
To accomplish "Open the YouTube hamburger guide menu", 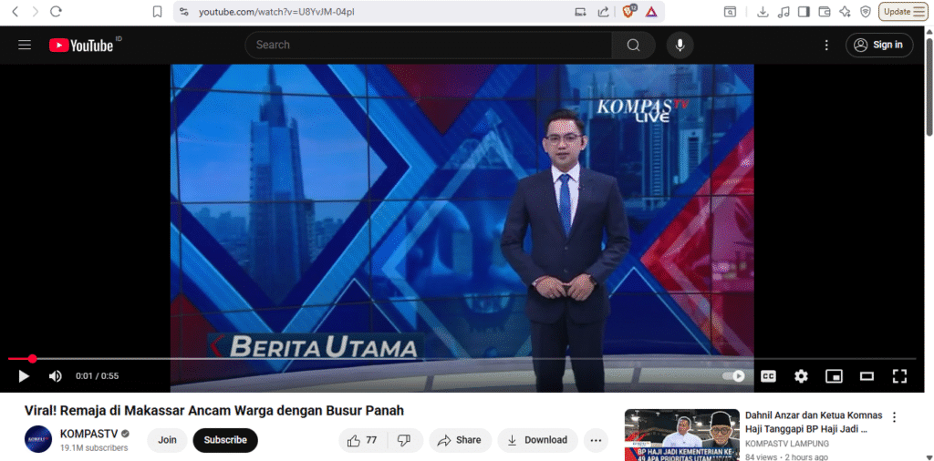I will (25, 45).
